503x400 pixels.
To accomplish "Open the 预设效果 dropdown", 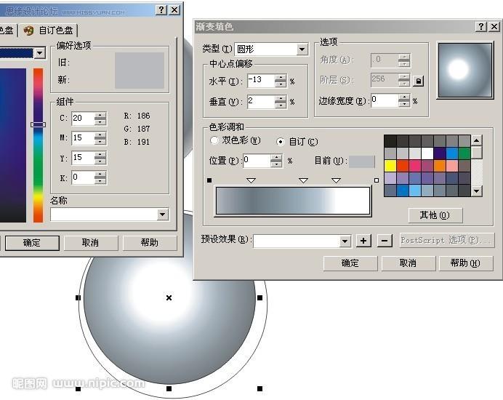I will [345, 241].
